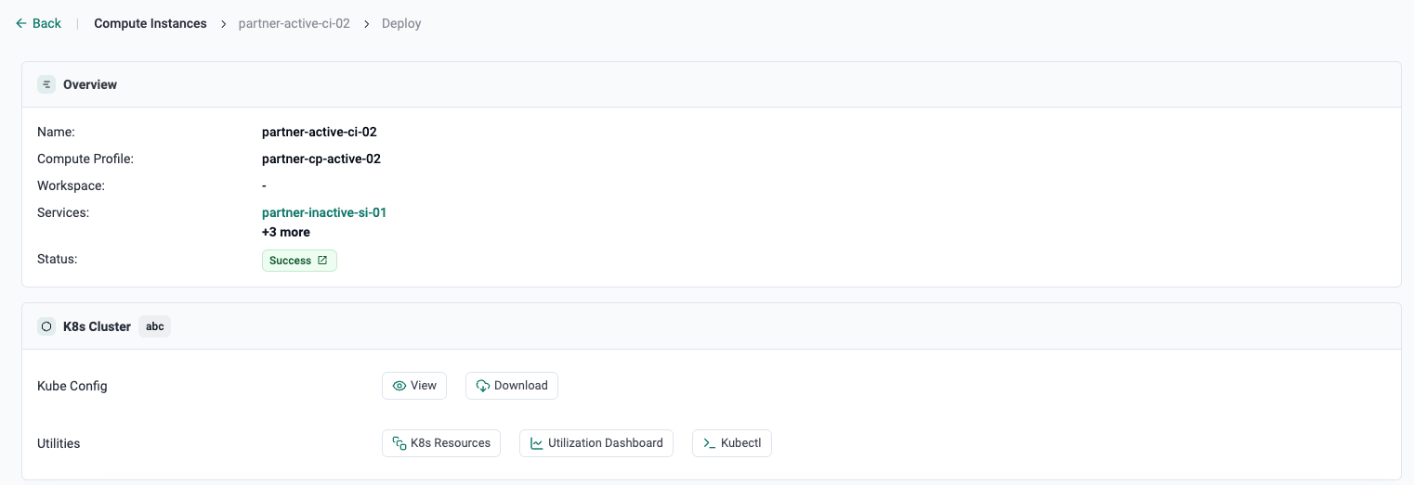The image size is (1414, 485).
Task: Click the Services label
Action: click(63, 212)
